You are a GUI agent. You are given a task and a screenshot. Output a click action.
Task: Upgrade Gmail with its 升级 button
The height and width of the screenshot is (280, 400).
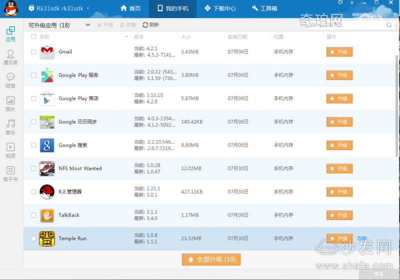coord(339,52)
